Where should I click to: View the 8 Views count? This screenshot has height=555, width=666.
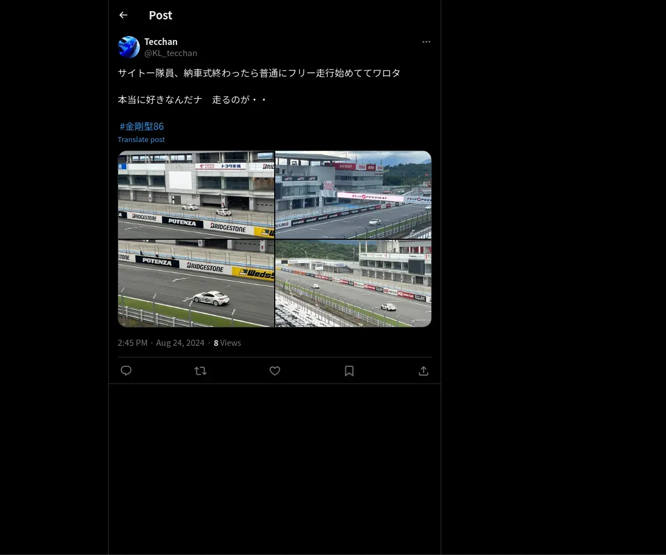click(x=228, y=342)
